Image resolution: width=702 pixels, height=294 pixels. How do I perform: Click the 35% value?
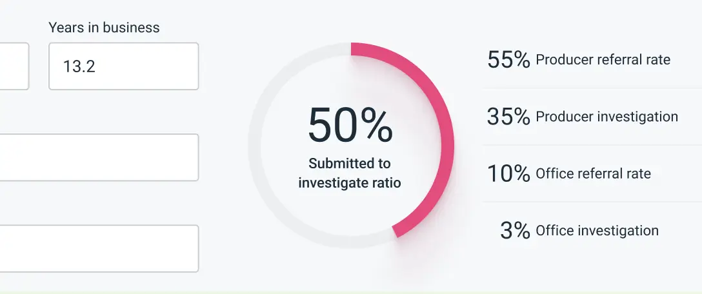(508, 116)
